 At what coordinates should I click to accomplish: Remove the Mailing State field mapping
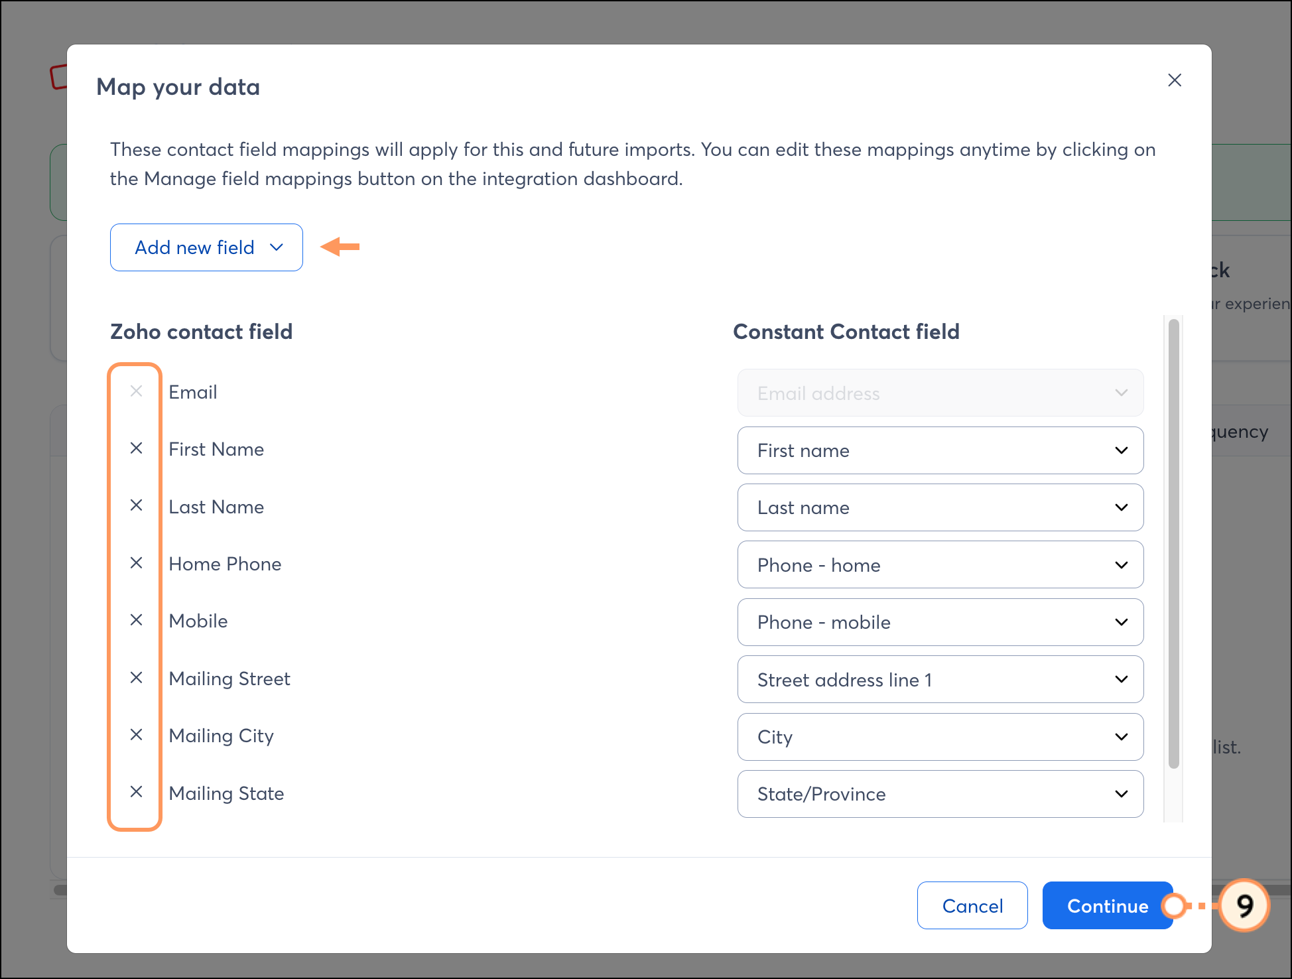pos(136,792)
